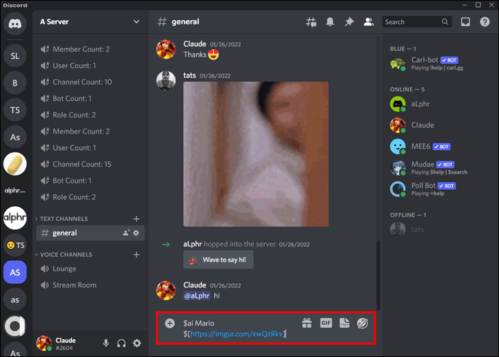
Task: Click the first Member Count: 2 channel
Action: click(90, 49)
